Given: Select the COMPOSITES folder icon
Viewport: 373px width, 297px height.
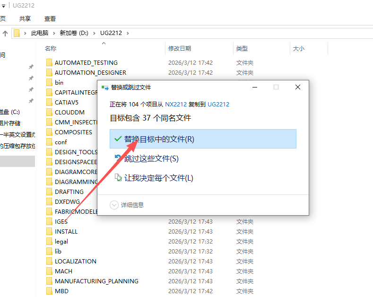Looking at the screenshot, I should (49, 132).
